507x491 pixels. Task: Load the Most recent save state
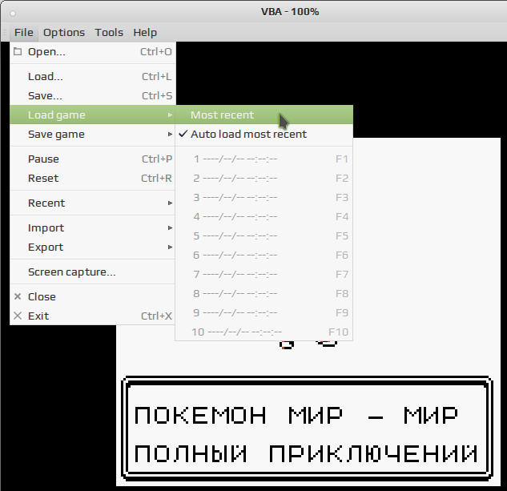click(264, 115)
